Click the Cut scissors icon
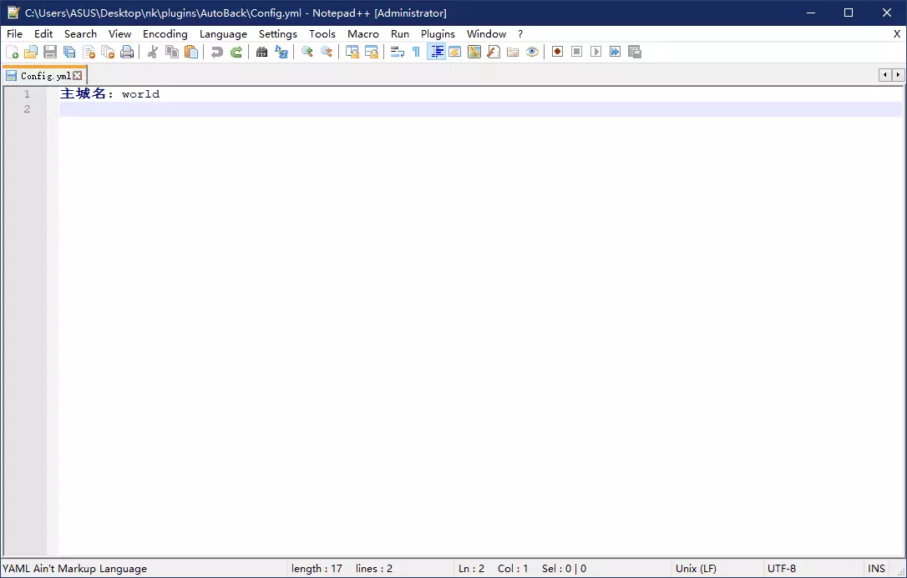The height and width of the screenshot is (578, 907). click(153, 52)
